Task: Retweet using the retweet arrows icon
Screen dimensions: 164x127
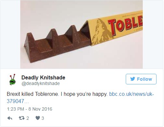Action: (x=22, y=118)
